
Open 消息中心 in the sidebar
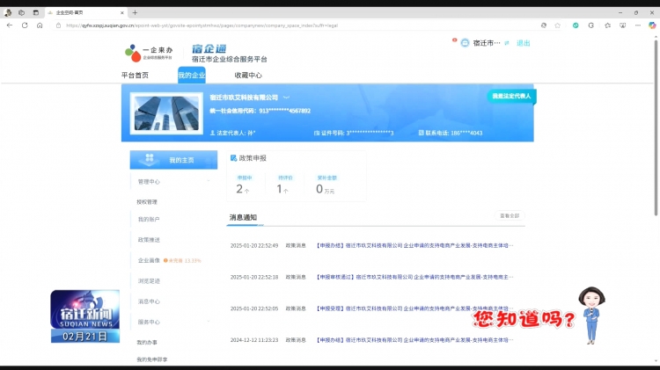[x=149, y=301]
